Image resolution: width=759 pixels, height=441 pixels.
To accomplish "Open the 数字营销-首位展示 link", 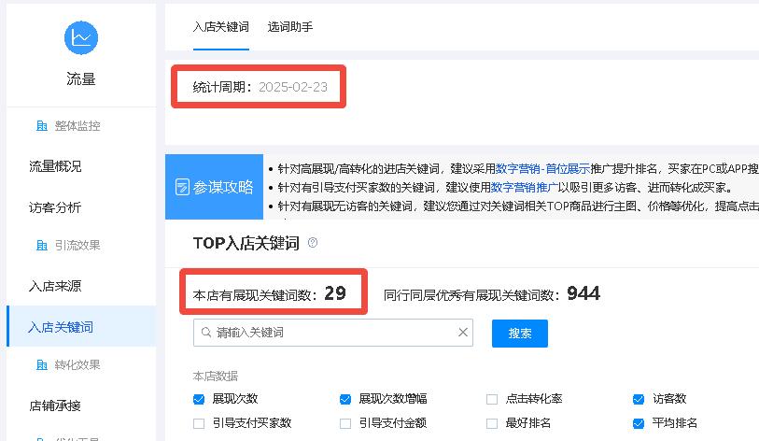I will click(542, 169).
